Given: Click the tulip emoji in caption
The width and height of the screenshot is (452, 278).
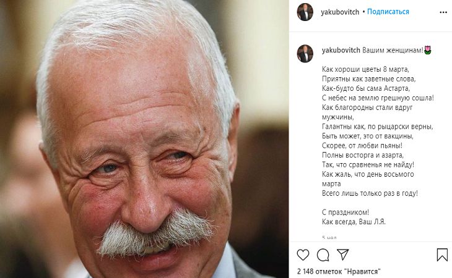Looking at the screenshot, I should (x=428, y=50).
